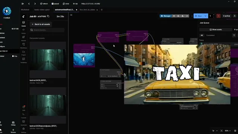The image size is (238, 134).
Task: Click Back to all assets
Action: click(41, 24)
